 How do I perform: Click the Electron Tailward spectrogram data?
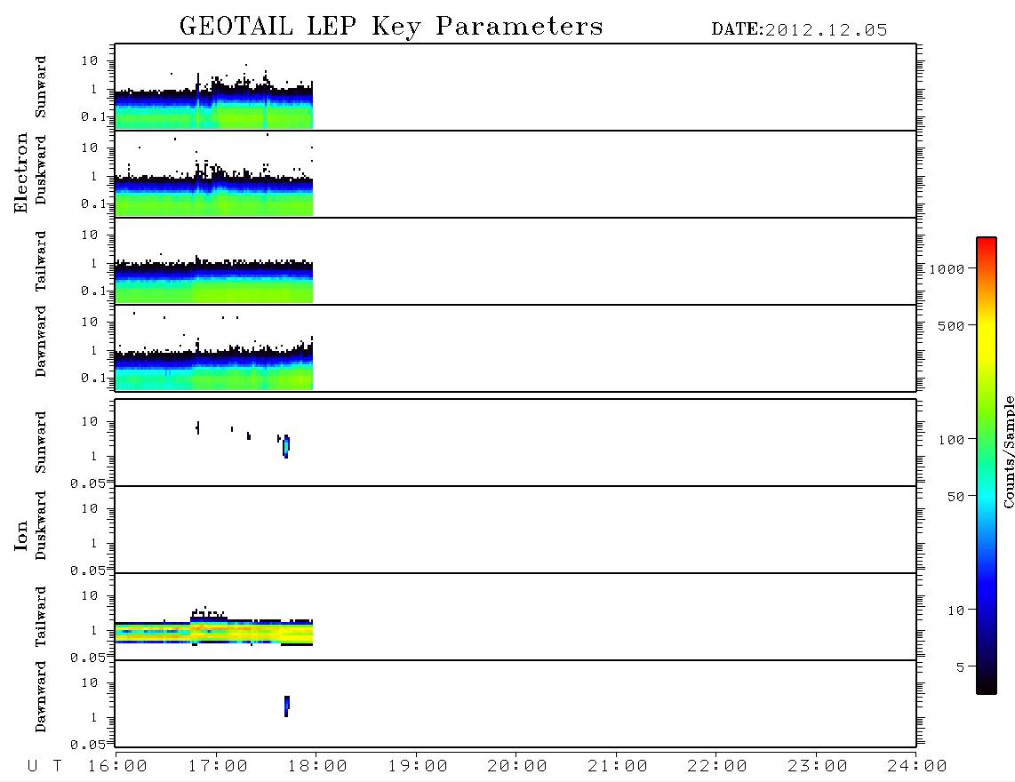click(x=213, y=280)
